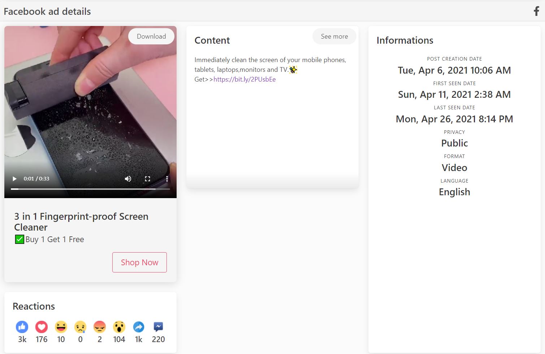Image resolution: width=545 pixels, height=354 pixels.
Task: Toggle fullscreen mode on the video
Action: point(147,178)
